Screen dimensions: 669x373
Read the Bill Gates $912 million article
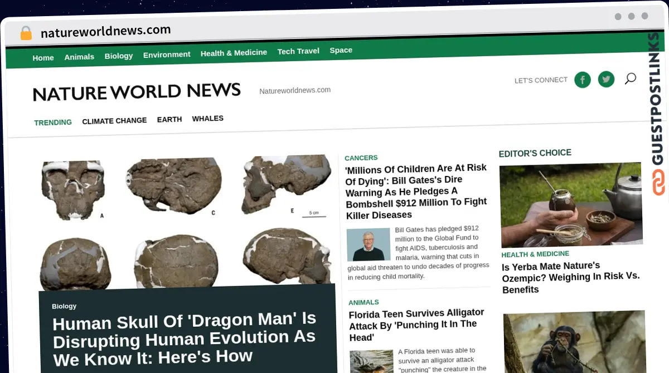pos(416,191)
